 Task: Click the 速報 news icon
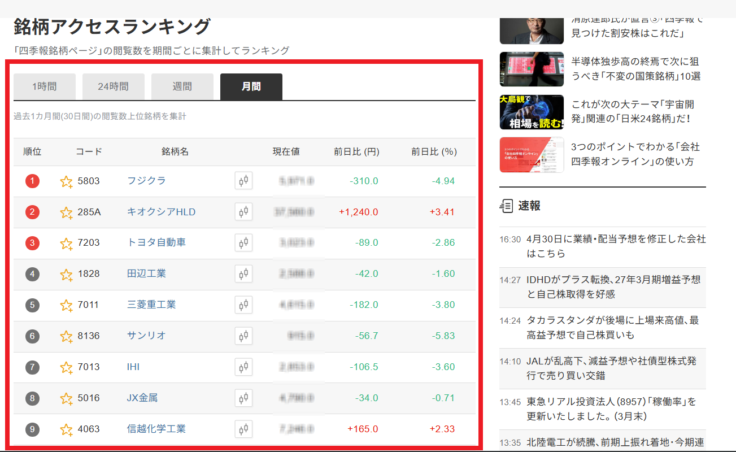click(506, 206)
